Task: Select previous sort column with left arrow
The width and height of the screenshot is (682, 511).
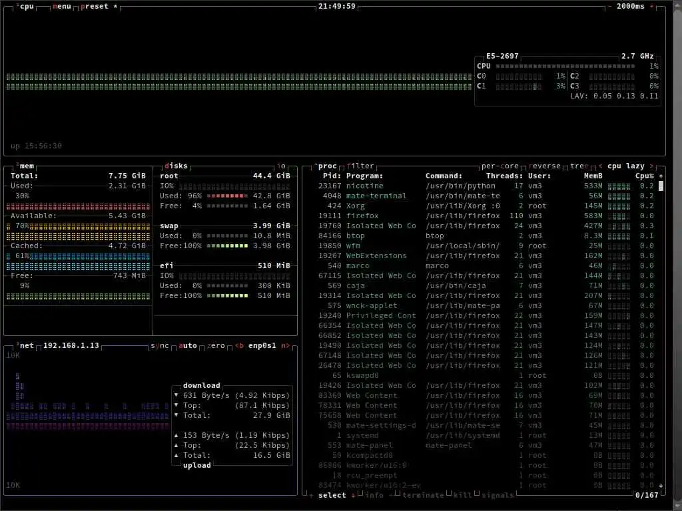Action: 601,166
